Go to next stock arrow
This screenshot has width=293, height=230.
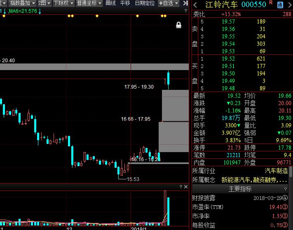tap(290, 5)
